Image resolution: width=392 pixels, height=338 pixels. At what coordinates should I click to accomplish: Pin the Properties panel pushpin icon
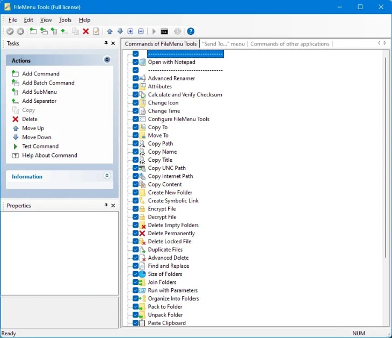tap(106, 206)
